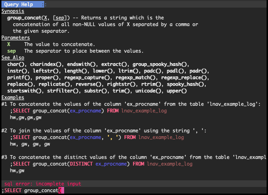Click example #3 result 'hw,gw'
Viewport: 268px width, 195px height.
(17, 171)
